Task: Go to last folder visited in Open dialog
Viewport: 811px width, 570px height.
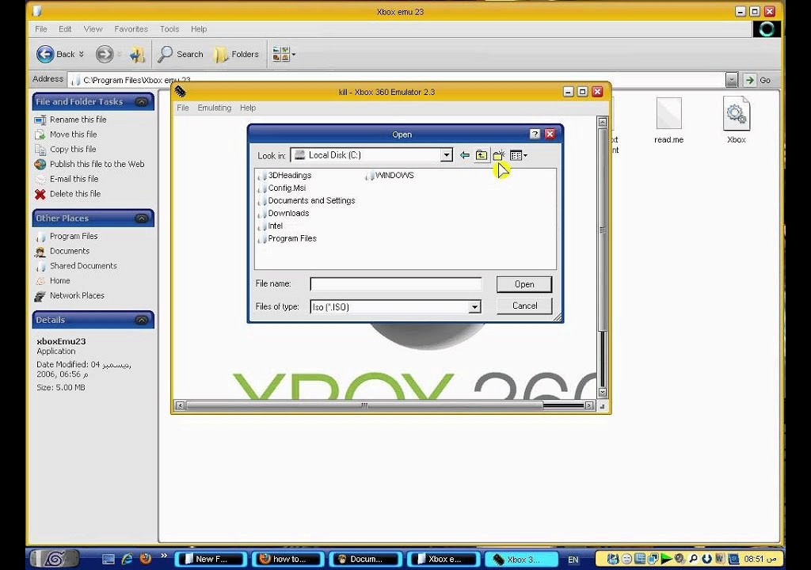Action: [x=464, y=155]
